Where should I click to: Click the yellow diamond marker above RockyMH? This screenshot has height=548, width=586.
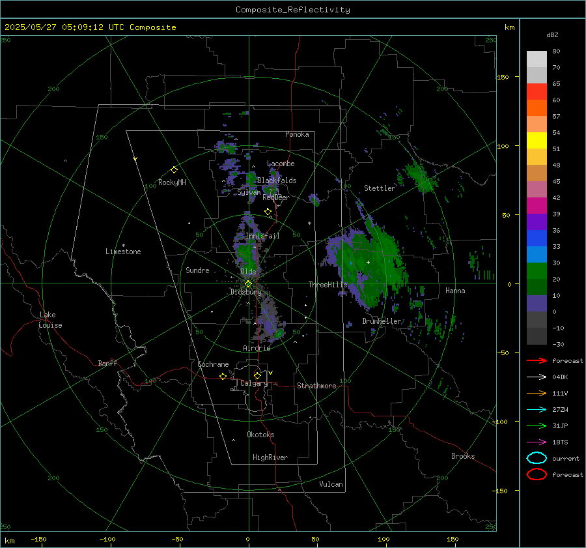click(x=174, y=170)
